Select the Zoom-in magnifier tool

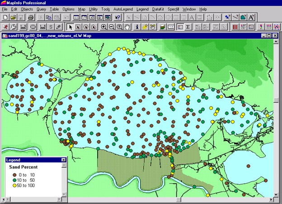pyautogui.click(x=104, y=27)
